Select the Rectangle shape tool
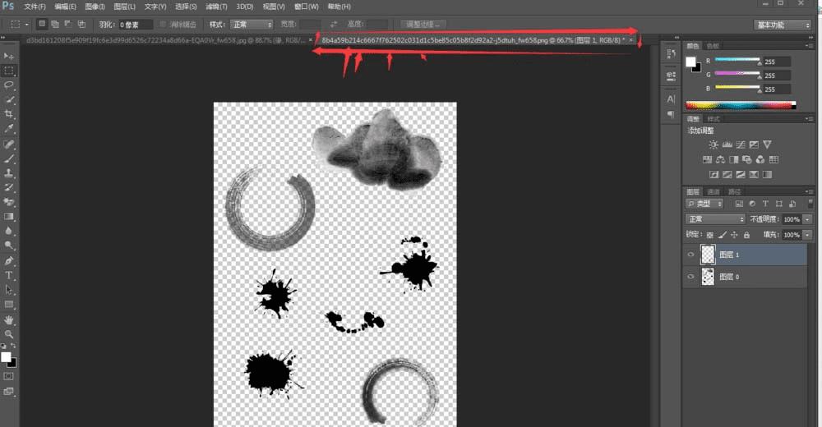The height and width of the screenshot is (427, 822). pyautogui.click(x=9, y=305)
